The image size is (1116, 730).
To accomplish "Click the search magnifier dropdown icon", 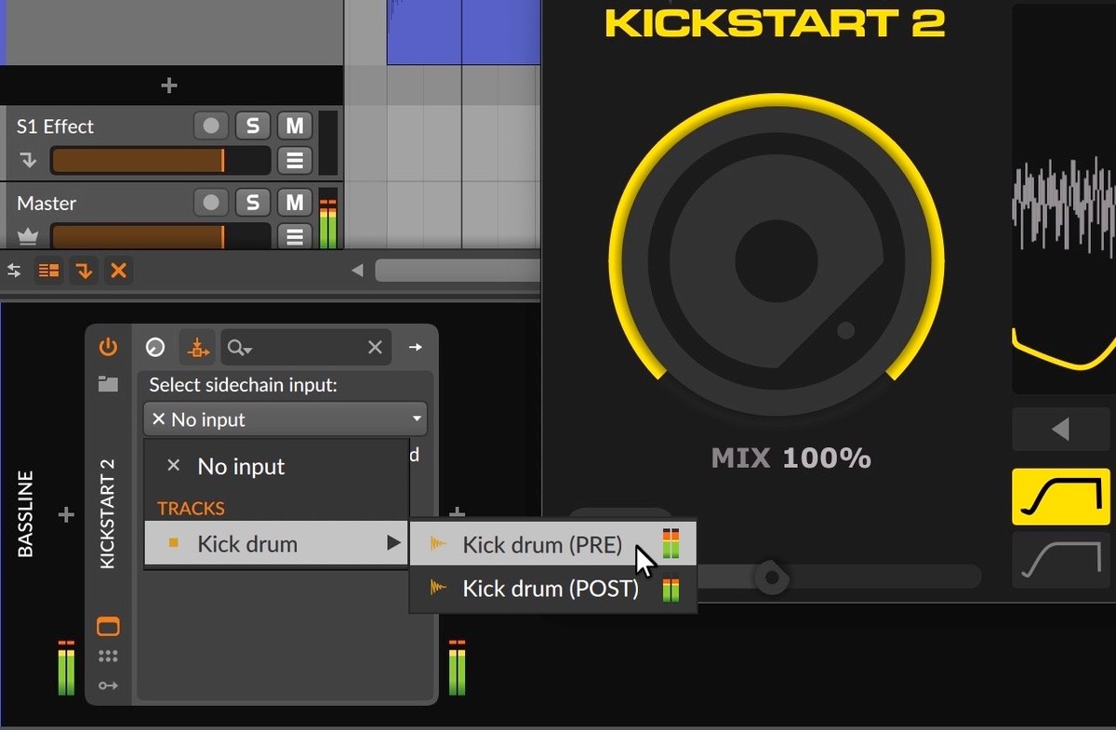I will point(239,347).
